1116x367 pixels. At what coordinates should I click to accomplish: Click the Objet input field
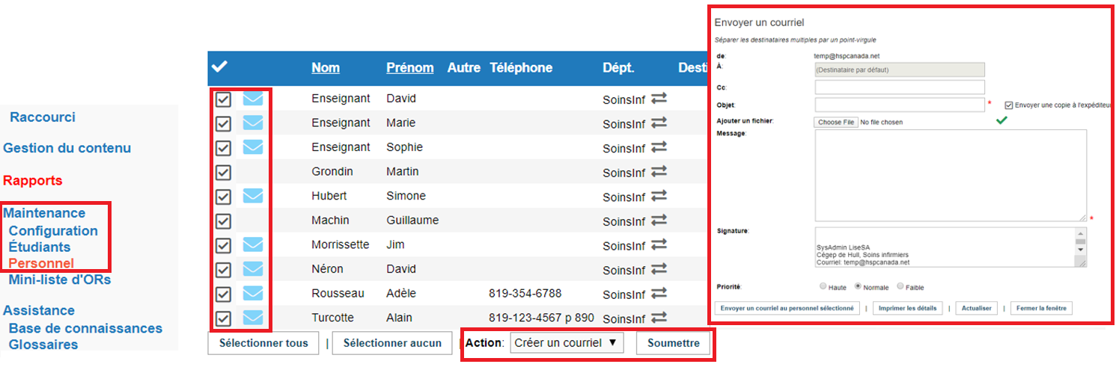click(x=900, y=105)
